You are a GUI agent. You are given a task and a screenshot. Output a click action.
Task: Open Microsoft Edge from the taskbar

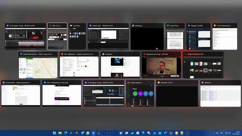(65, 133)
